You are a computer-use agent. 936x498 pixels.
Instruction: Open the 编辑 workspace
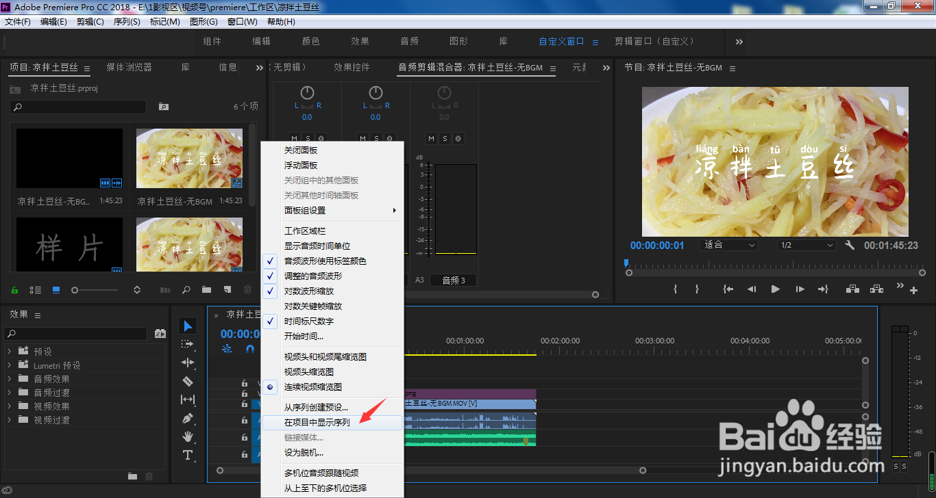(262, 41)
